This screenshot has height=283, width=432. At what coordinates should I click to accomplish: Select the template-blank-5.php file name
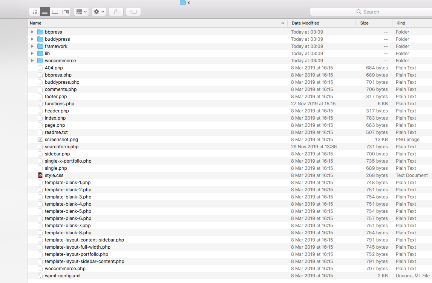coord(68,211)
